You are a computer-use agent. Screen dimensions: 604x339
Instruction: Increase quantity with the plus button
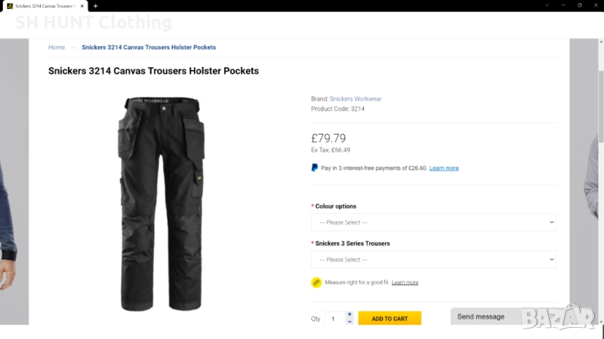tap(350, 314)
